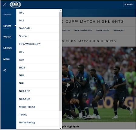Screen dimensions: 136x130
Task: Choose NFL from the sports list
Action: [x=39, y=13]
